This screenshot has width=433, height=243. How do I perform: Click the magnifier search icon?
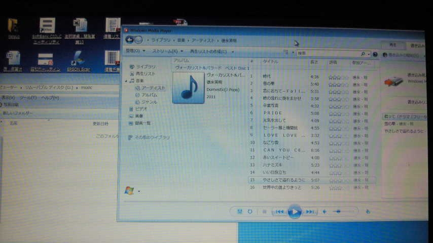pos(363,54)
